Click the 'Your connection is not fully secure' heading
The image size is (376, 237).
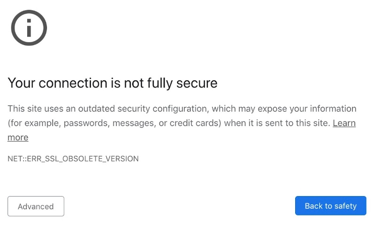coord(112,83)
